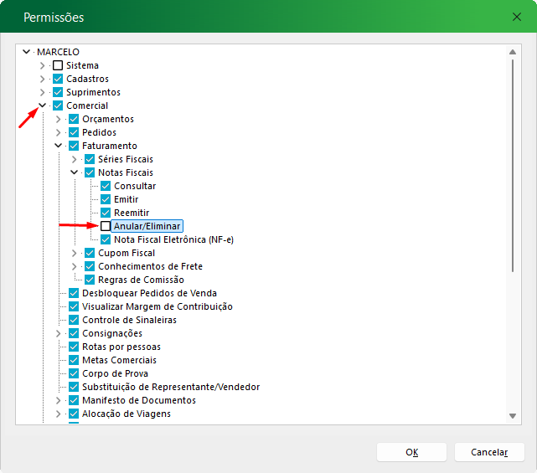Uncheck Visualizar Margem de Contribuição
This screenshot has width=537, height=473.
74,306
